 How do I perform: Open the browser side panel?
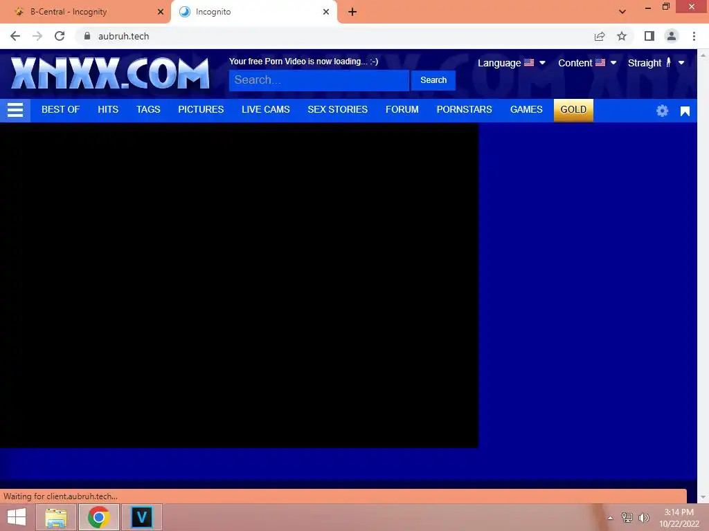(x=649, y=36)
